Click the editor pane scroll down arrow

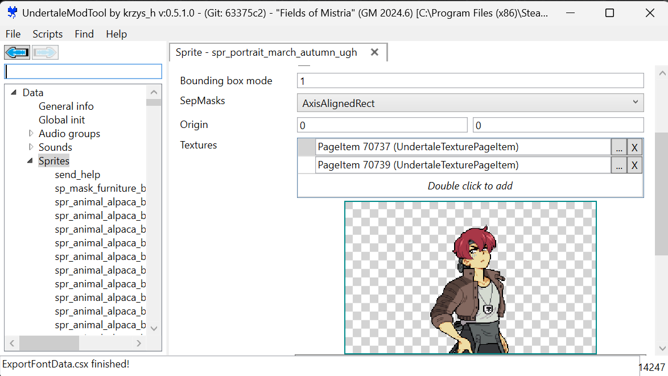[x=662, y=348]
